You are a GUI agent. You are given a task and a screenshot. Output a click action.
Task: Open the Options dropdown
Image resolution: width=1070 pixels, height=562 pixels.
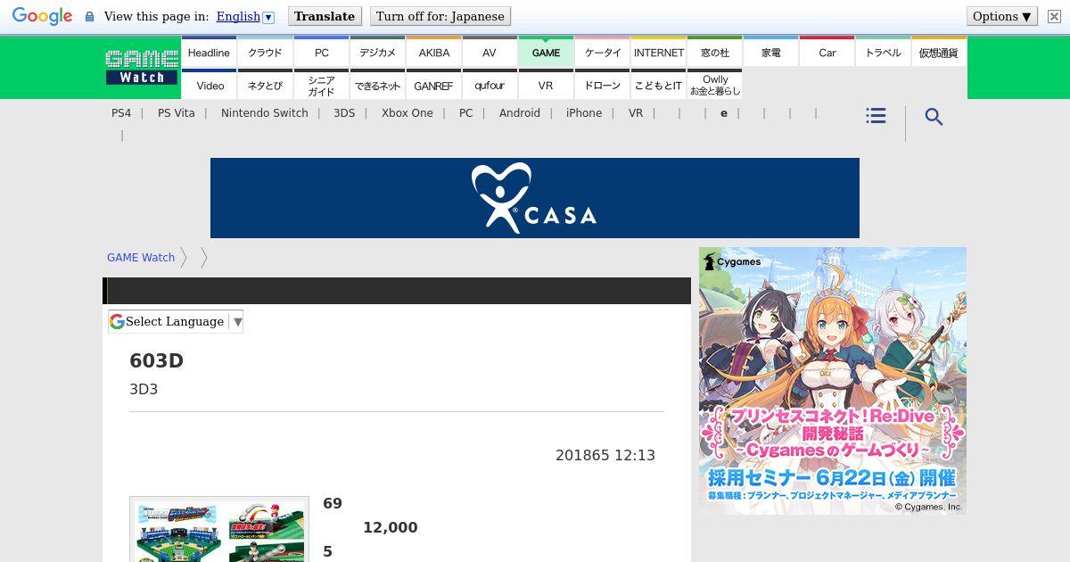tap(1001, 16)
